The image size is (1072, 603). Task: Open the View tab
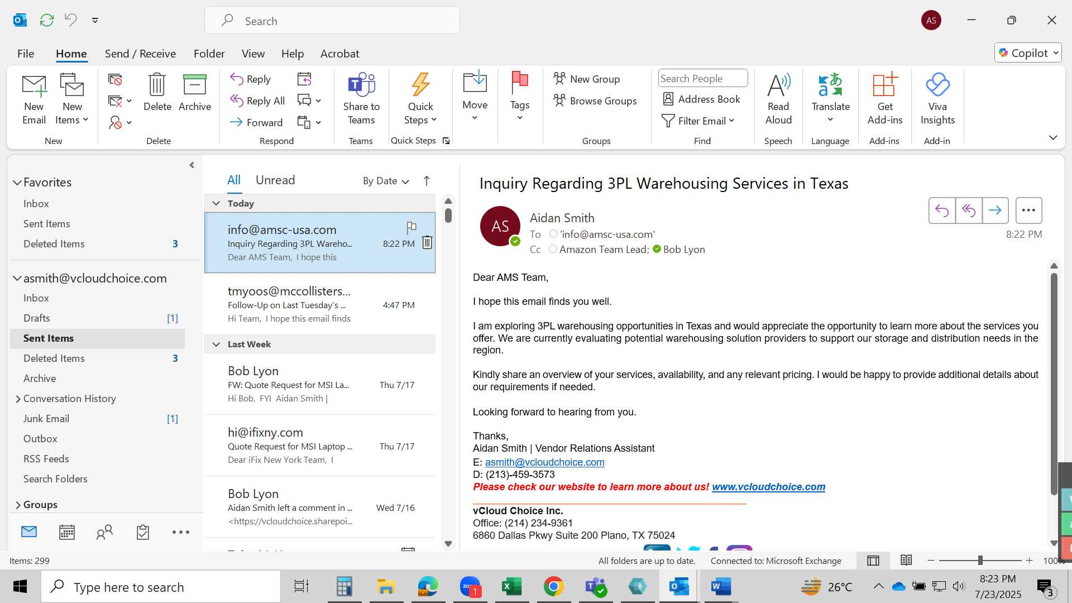tap(253, 54)
